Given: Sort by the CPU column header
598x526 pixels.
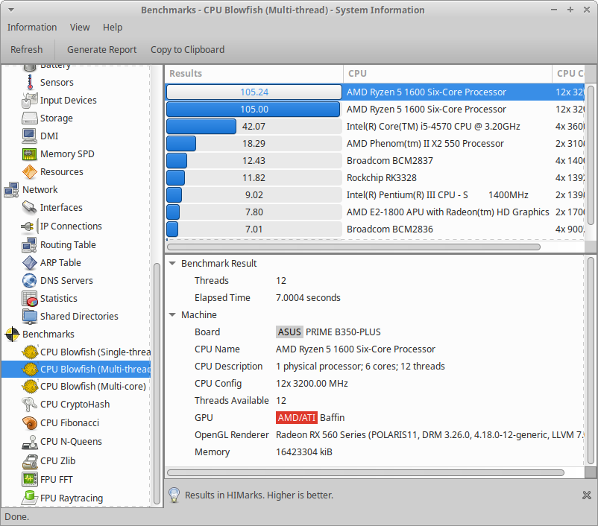Looking at the screenshot, I should [x=447, y=74].
